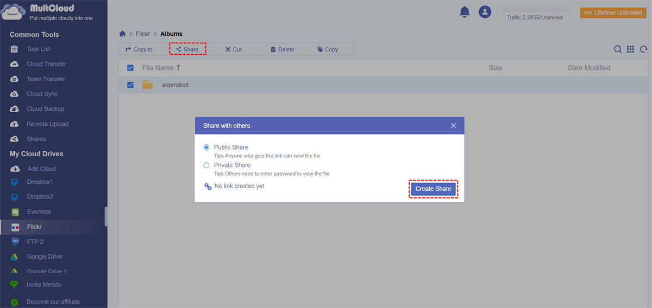Uncheck the sreenshot folder checkbox
Viewport: 652px width, 308px height.
click(130, 85)
